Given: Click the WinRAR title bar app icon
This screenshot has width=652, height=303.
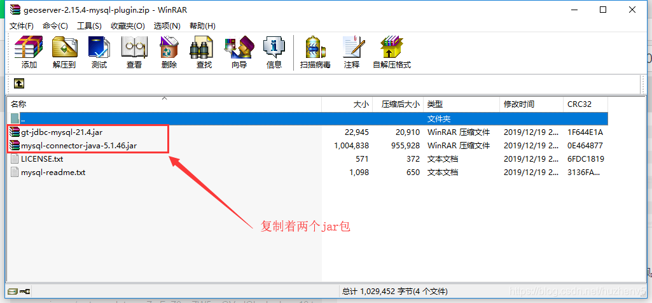Looking at the screenshot, I should (x=15, y=10).
